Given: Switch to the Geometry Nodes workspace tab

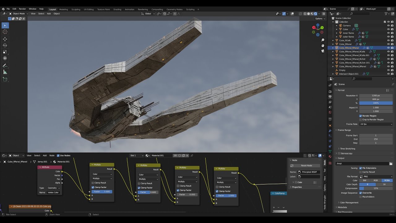Looking at the screenshot, I should [x=174, y=9].
